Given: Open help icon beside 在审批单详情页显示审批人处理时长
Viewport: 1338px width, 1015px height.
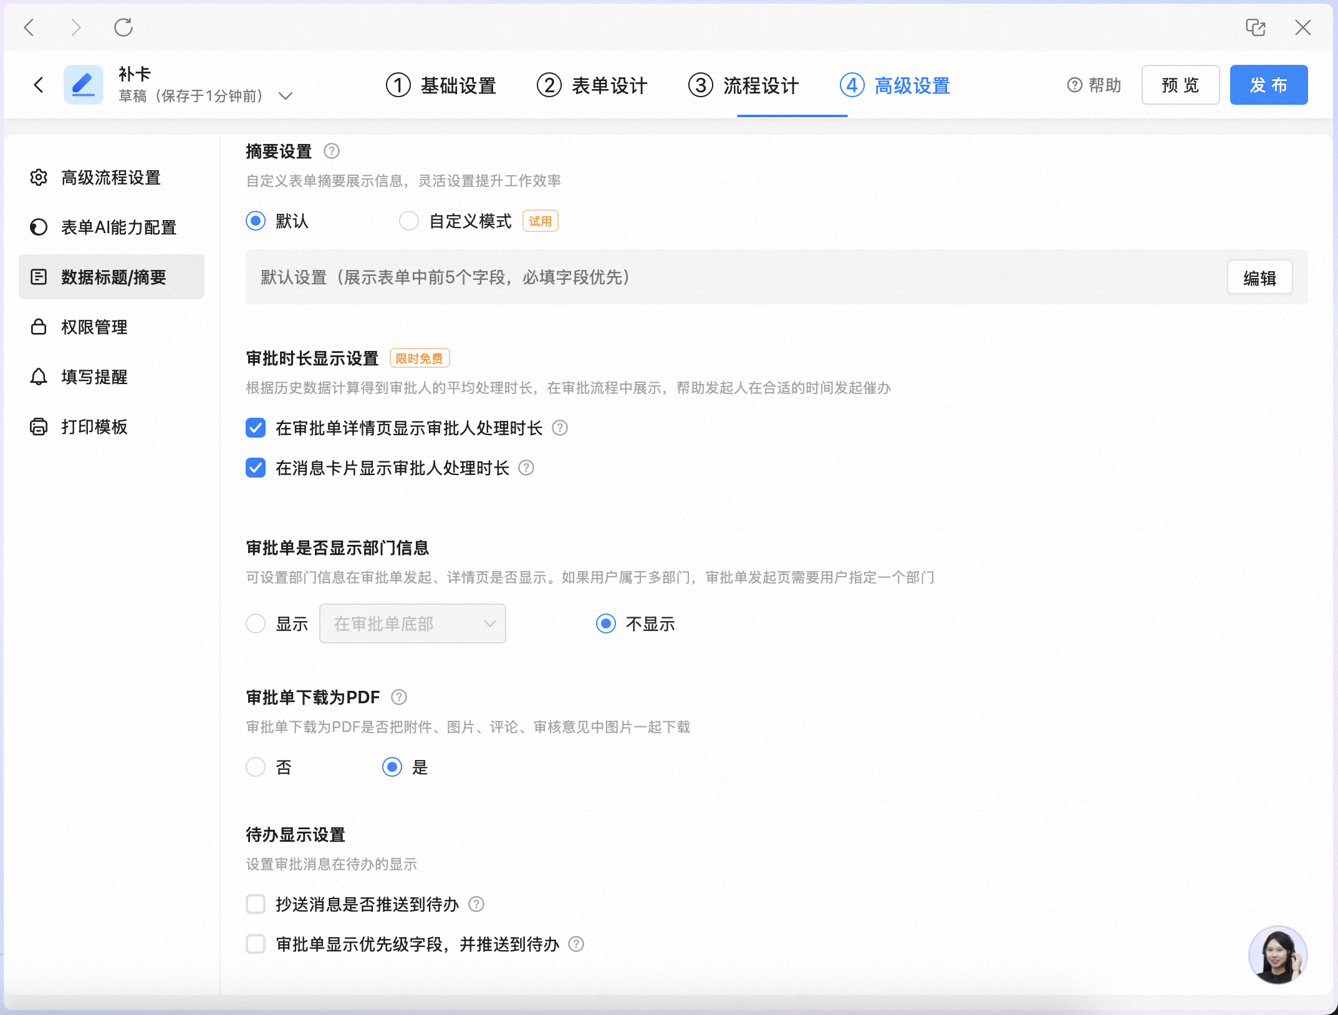Looking at the screenshot, I should [x=560, y=428].
